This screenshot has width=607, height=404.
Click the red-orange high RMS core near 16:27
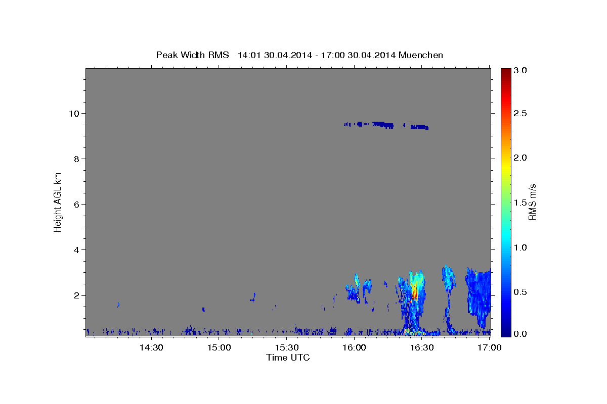415,291
